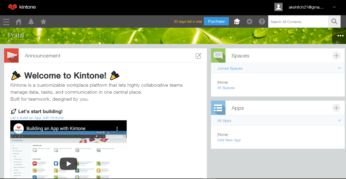Click the Portal heading text

[16, 35]
